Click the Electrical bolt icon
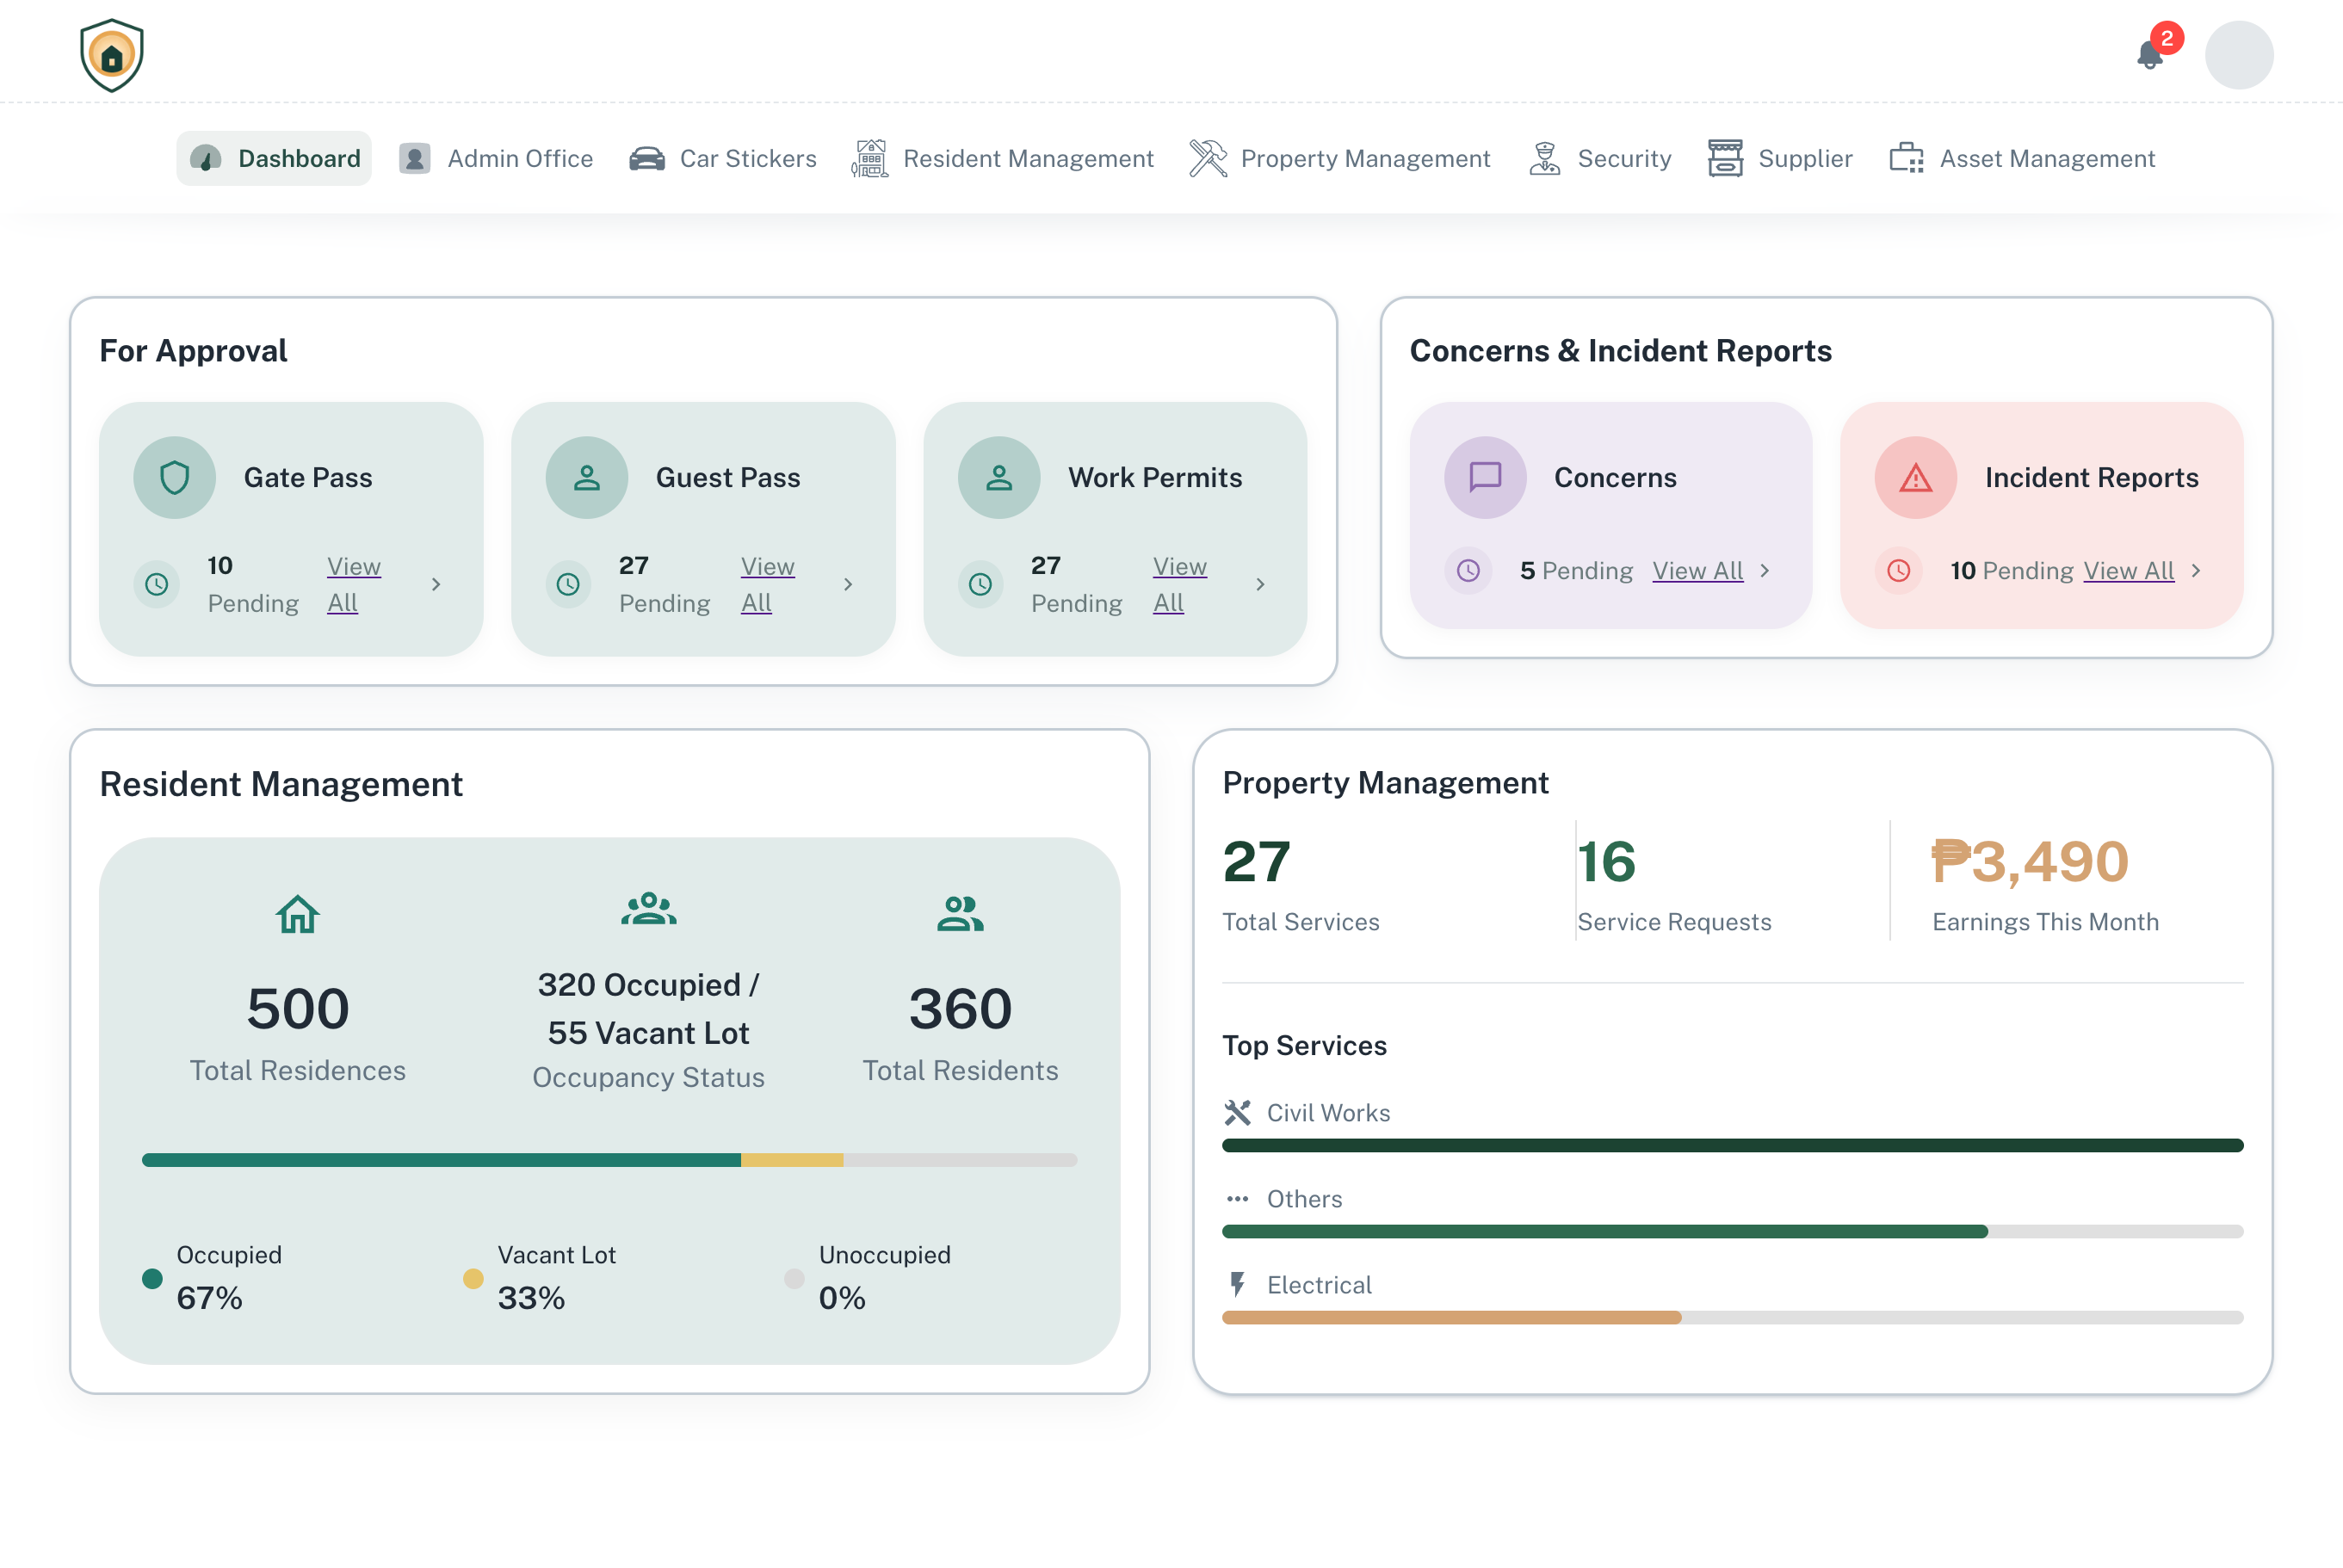The width and height of the screenshot is (2343, 1568). coord(1237,1284)
